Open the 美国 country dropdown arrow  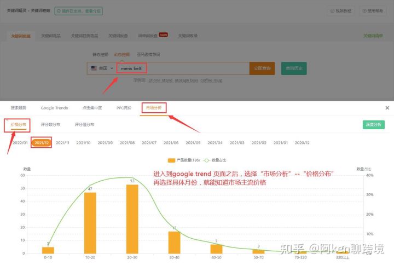pos(112,68)
